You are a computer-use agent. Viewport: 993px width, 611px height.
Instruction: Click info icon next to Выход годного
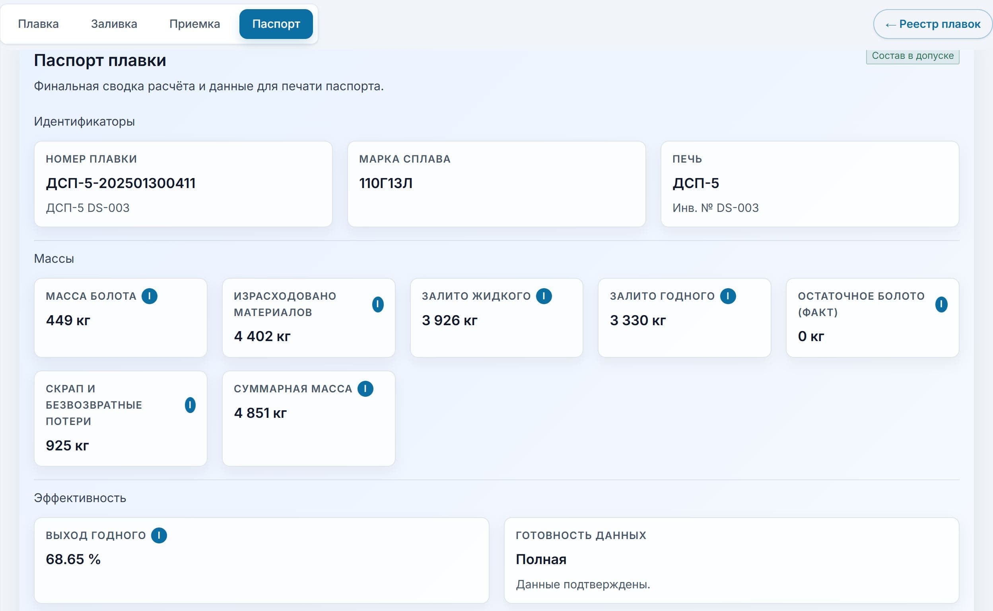tap(159, 535)
